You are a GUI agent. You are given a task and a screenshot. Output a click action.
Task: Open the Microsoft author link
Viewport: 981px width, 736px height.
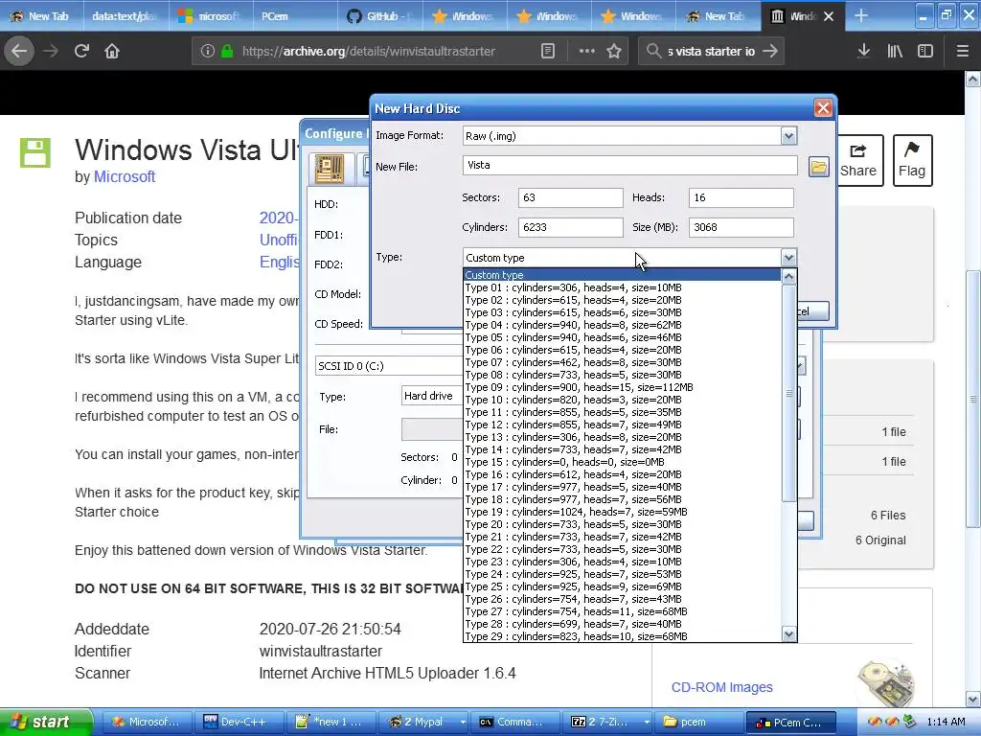[124, 177]
